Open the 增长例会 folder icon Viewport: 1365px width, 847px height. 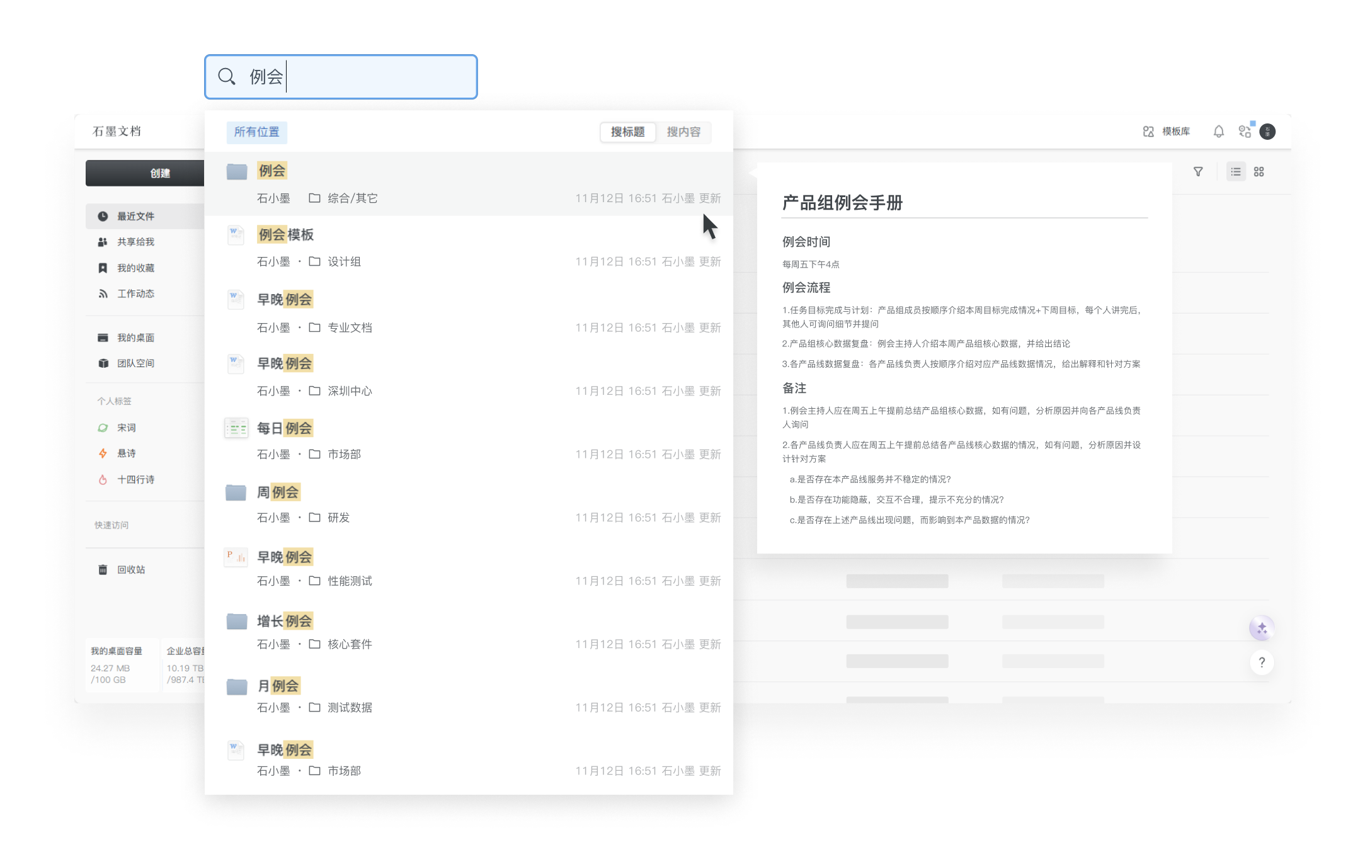(236, 622)
